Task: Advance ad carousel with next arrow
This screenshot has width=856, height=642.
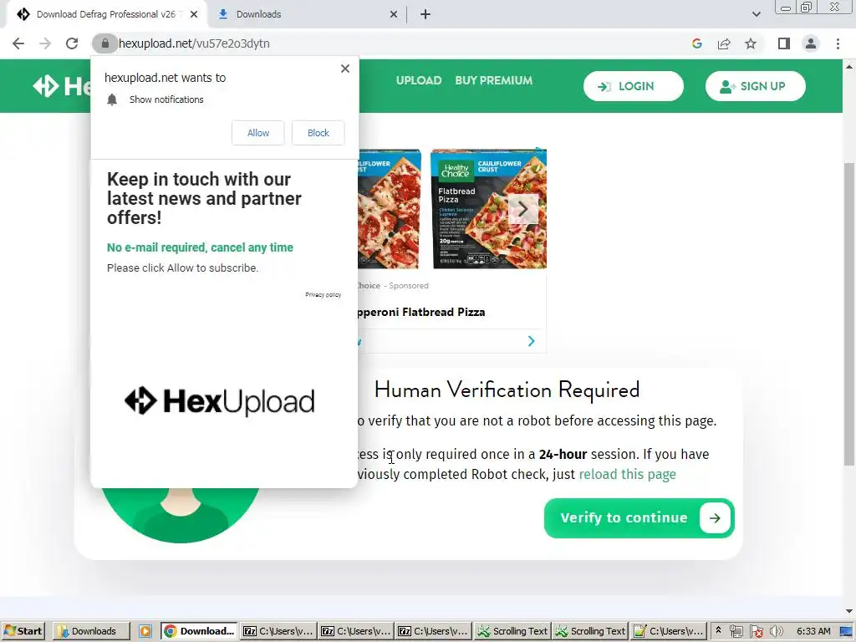Action: pos(522,208)
